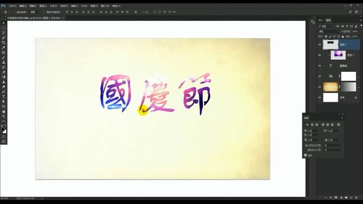Filter layers by type layer icon
363x204 pixels.
[x=347, y=26]
